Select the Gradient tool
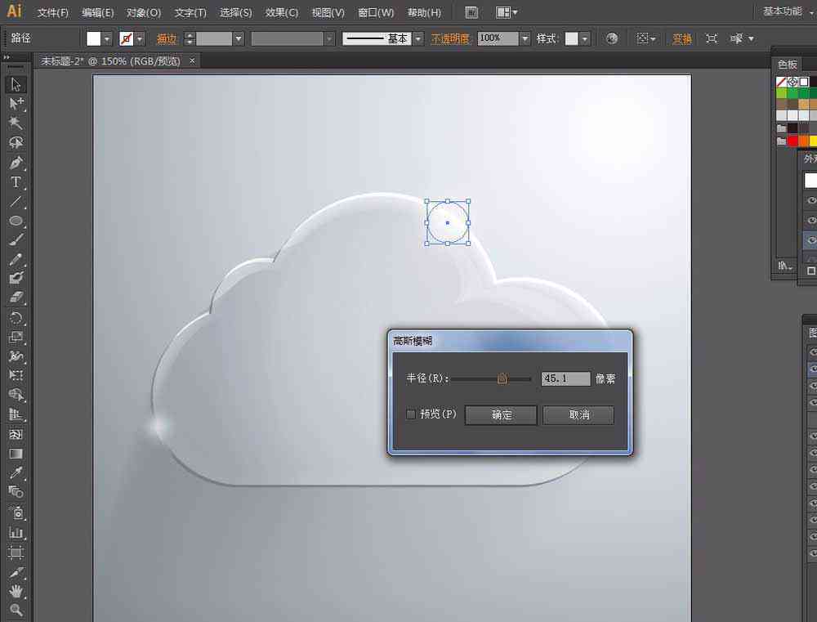817x622 pixels. tap(16, 454)
